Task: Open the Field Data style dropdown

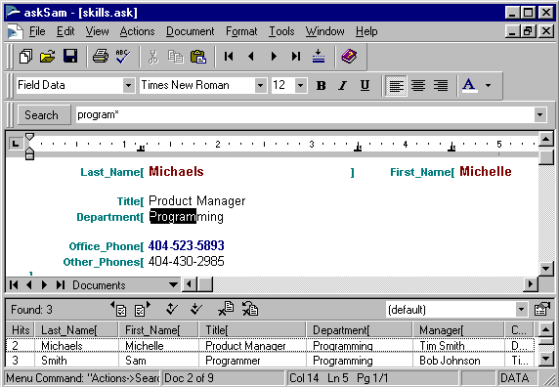Action: click(128, 86)
